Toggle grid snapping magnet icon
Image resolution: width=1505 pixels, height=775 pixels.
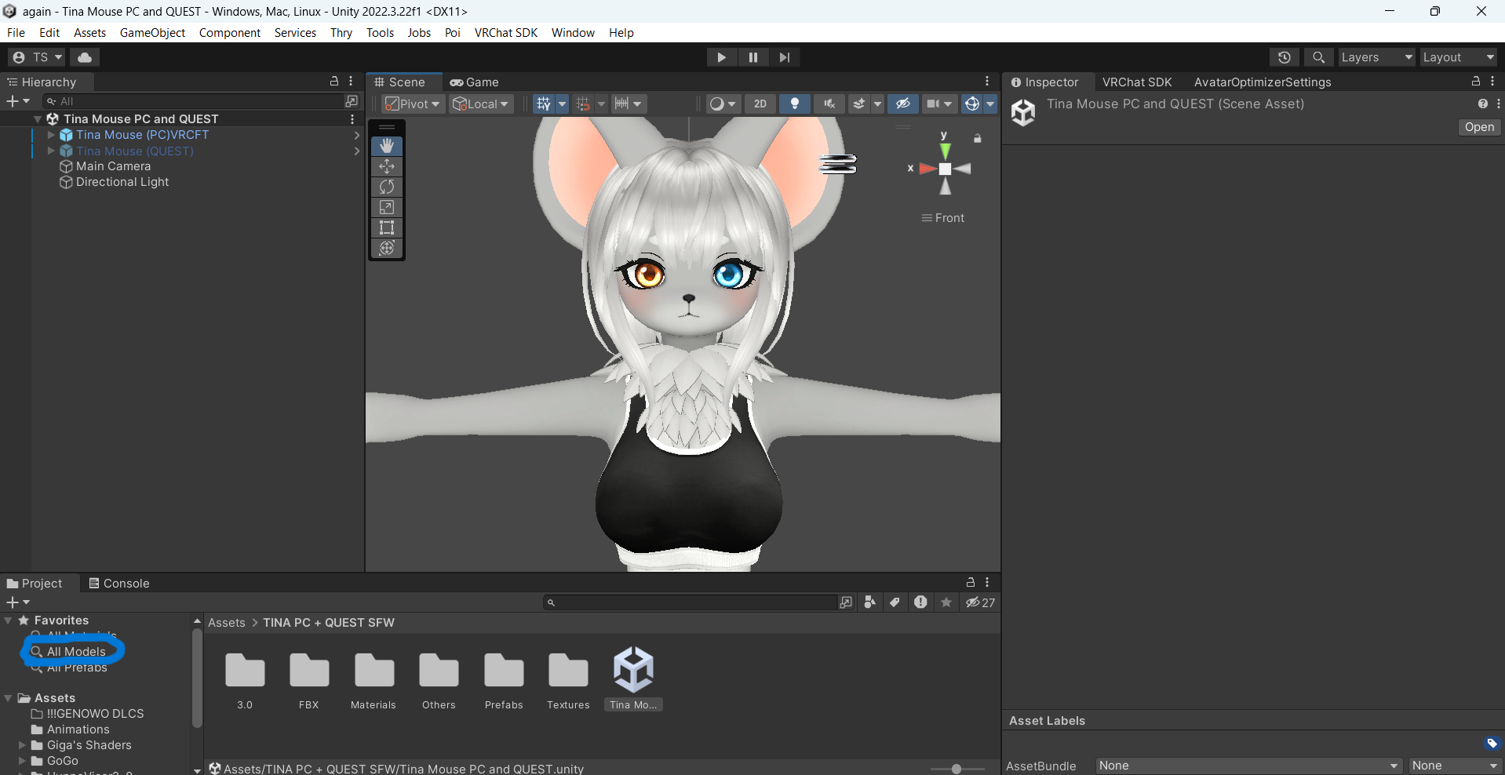click(583, 104)
